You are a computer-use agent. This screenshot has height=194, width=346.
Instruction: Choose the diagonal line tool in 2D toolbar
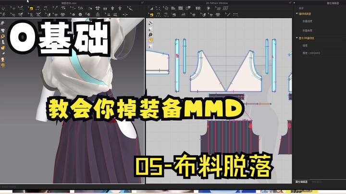coord(228,15)
